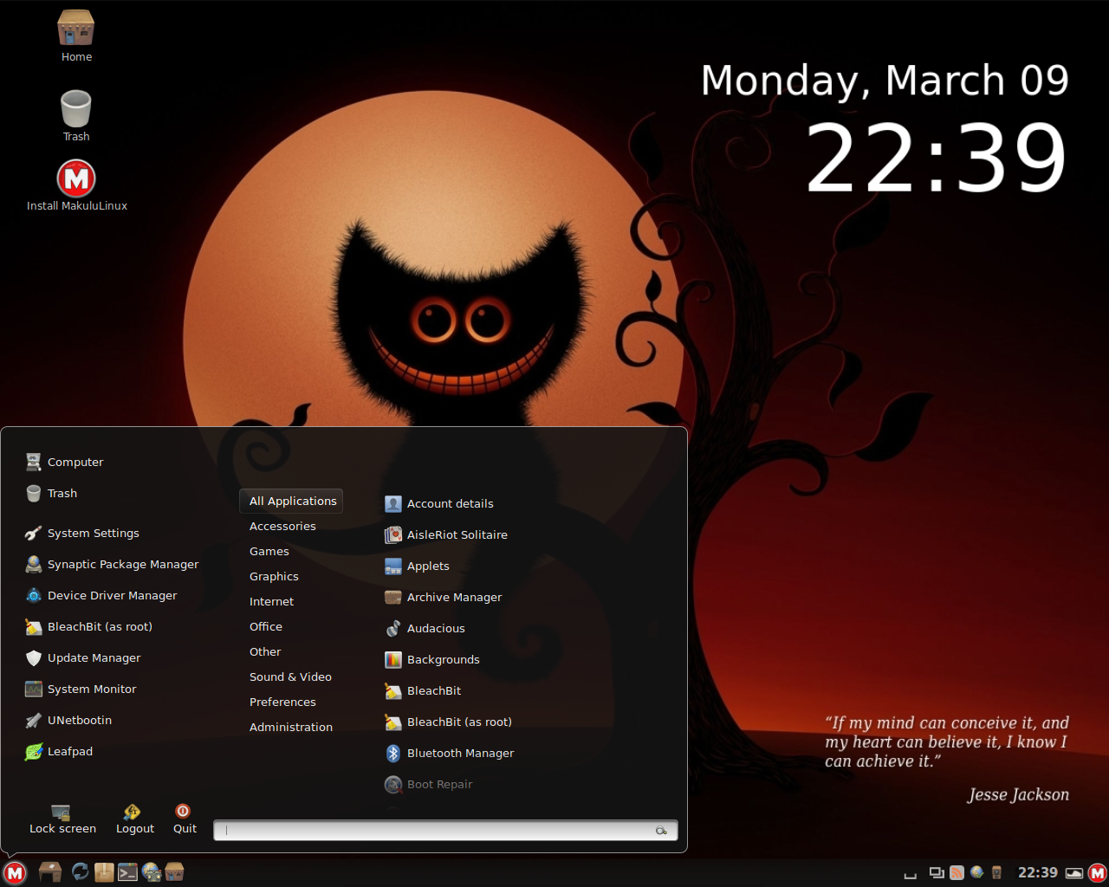Screen dimensions: 1109x887
Task: Open the globe browser launcher in taskbar
Action: pyautogui.click(x=152, y=872)
